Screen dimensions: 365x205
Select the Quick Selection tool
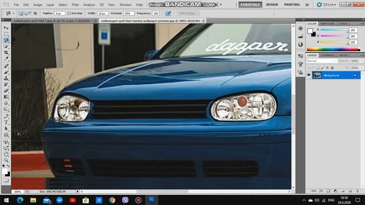coord(6,47)
